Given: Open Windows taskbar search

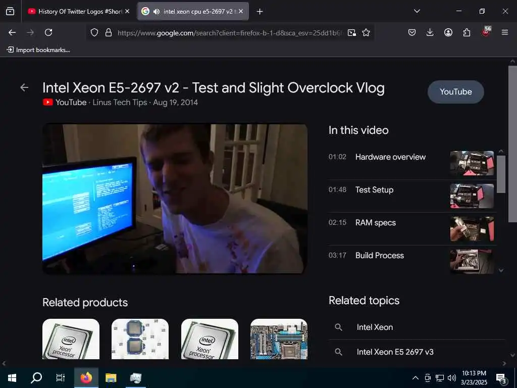Looking at the screenshot, I should [36, 378].
